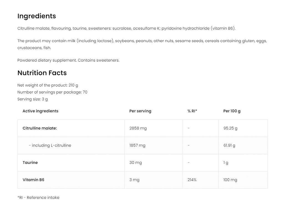284x213 pixels.
Task: Click the 2858 mg cell
Action: pos(138,128)
